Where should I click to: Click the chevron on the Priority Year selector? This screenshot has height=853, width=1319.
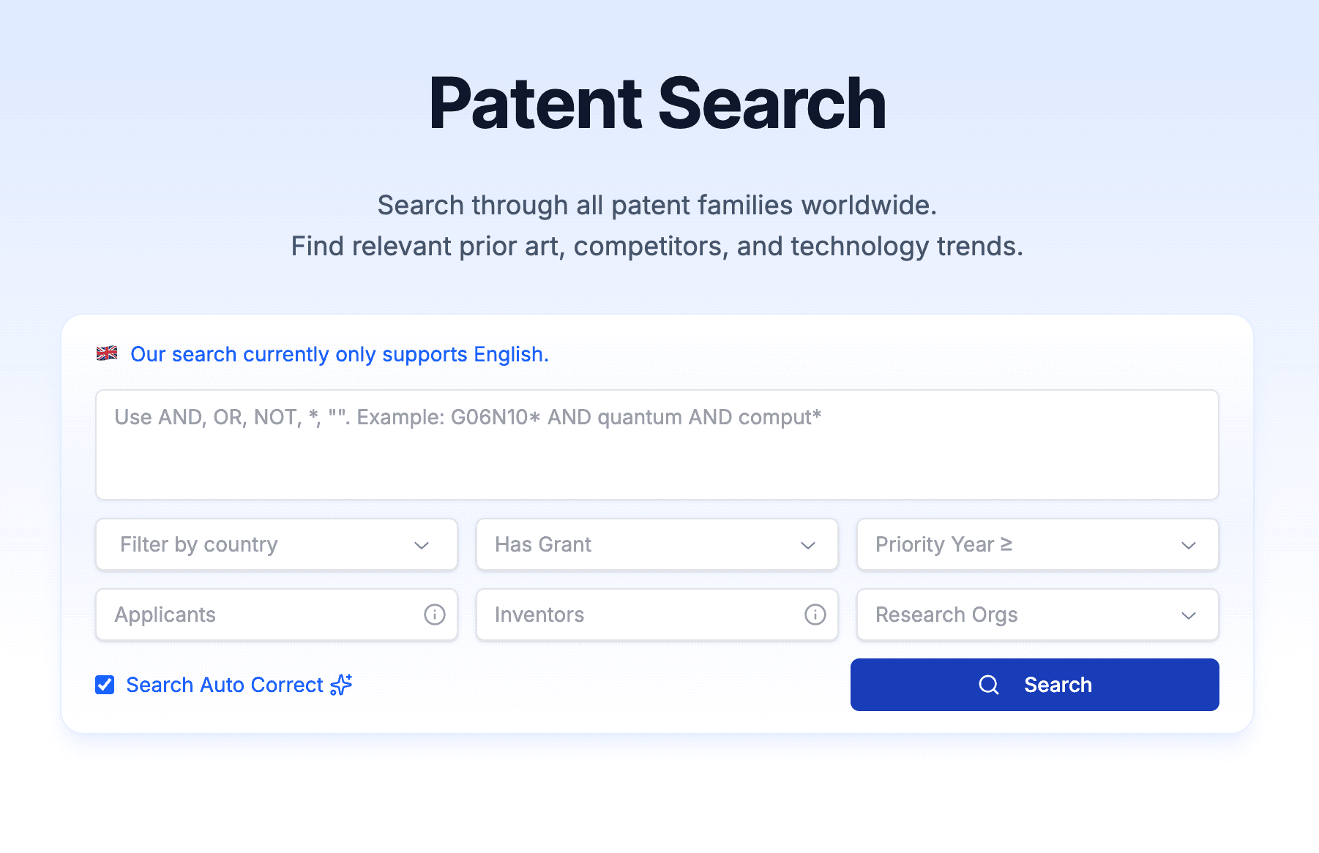[x=1189, y=545]
